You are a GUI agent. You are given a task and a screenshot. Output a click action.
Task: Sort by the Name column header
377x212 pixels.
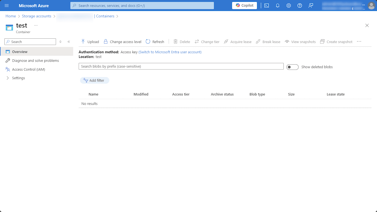click(x=93, y=94)
